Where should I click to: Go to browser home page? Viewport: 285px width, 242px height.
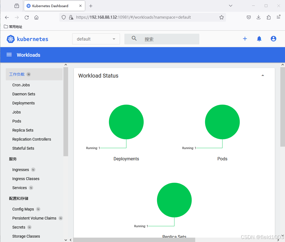pos(36,18)
